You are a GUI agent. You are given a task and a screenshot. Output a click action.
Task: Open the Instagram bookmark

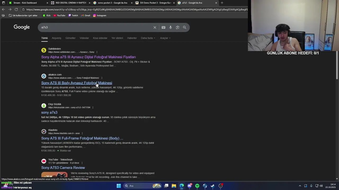tap(100, 15)
